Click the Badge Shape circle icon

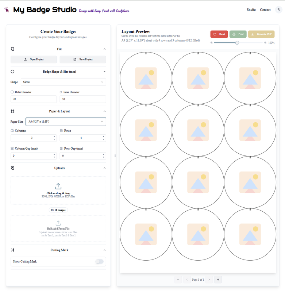12,72
